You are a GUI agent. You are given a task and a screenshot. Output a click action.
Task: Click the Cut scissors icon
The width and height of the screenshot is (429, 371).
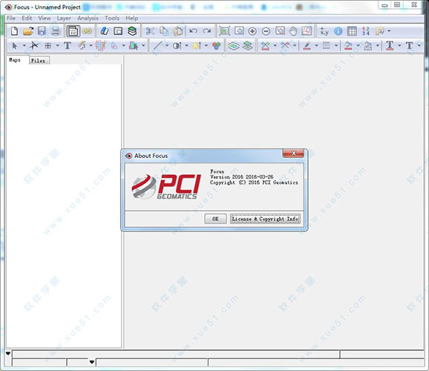[x=150, y=31]
